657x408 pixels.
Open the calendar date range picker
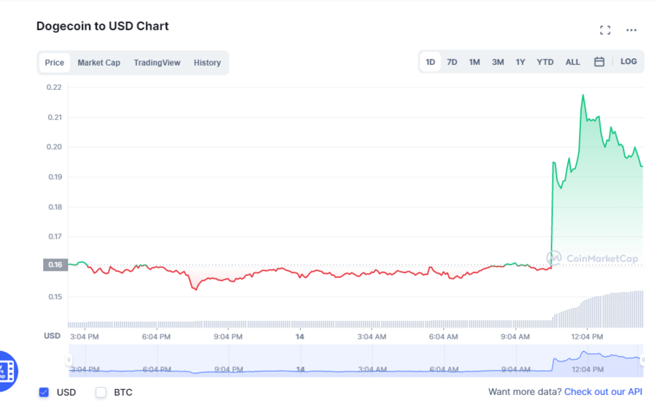(599, 62)
